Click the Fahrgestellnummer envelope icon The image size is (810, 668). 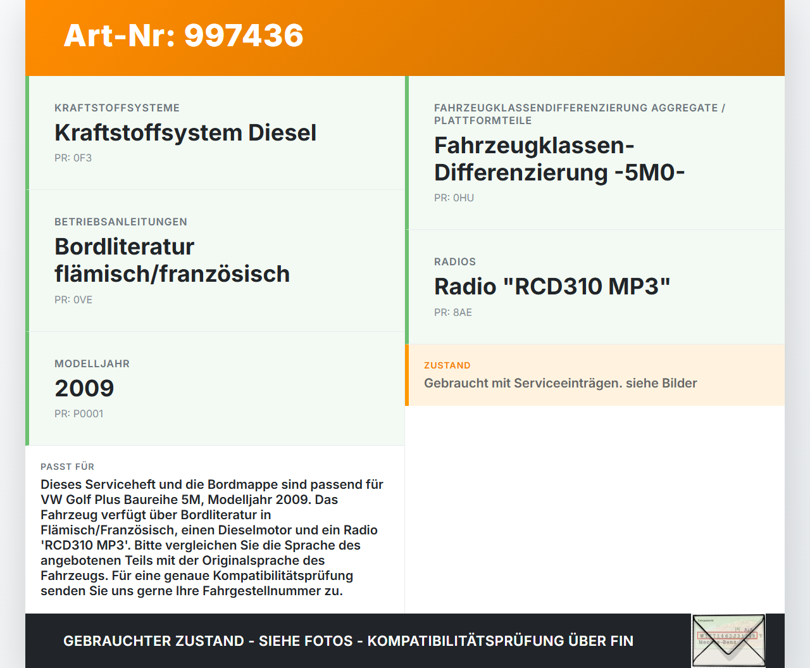(728, 641)
